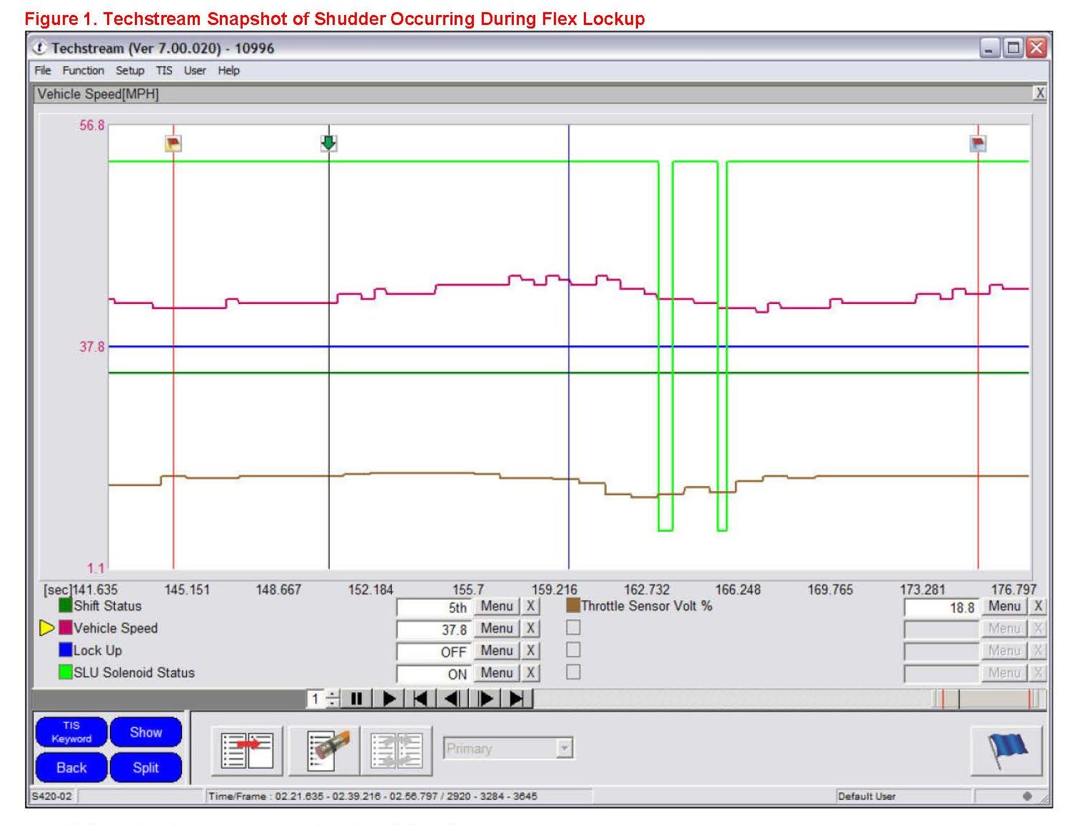Viewport: 1067px width, 825px height.
Task: Check the empty box beside Vehicle Speed row
Action: 573,628
